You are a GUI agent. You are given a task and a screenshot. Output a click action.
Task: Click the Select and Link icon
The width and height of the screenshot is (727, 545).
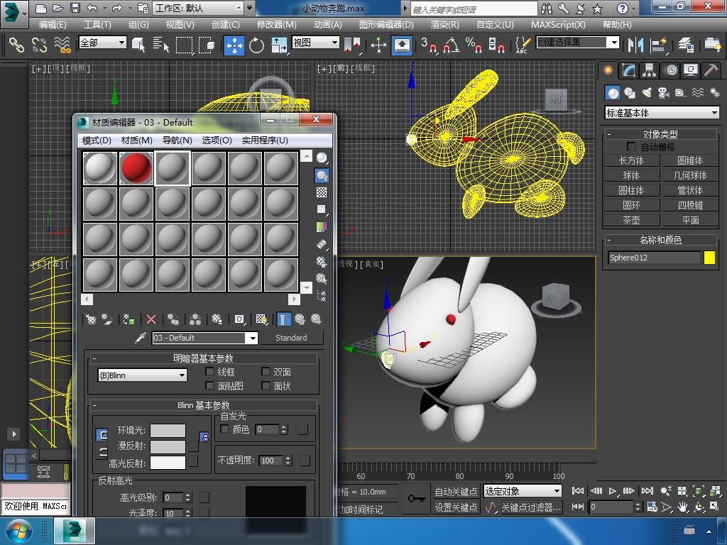pyautogui.click(x=17, y=45)
